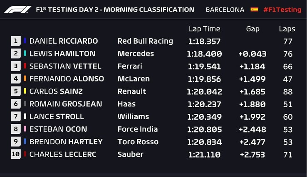The image size is (307, 192).
Task: Select Force India pink color stripe
Action: coord(25,129)
